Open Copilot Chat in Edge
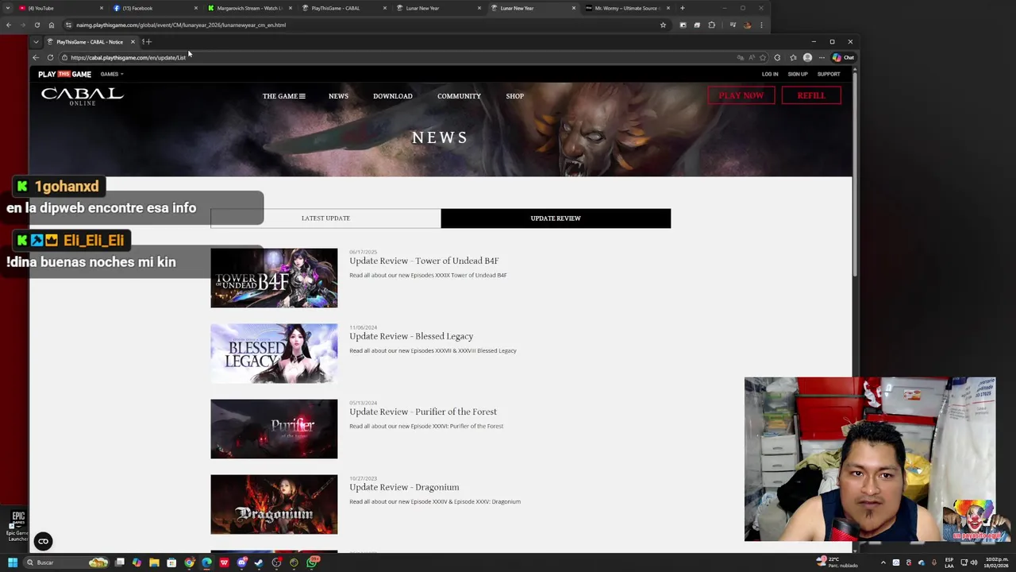This screenshot has height=572, width=1016. (x=843, y=57)
